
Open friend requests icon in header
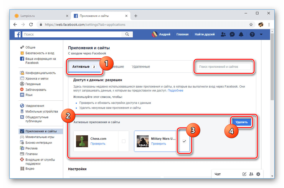pos(223,34)
